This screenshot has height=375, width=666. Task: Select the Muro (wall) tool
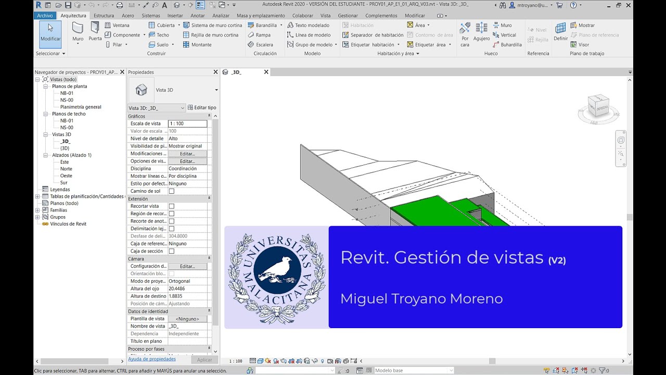click(78, 32)
